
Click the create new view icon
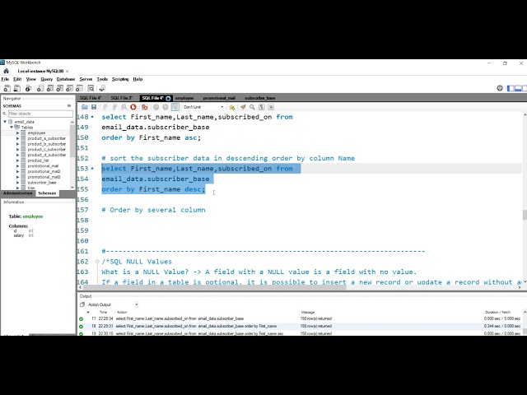[60, 88]
